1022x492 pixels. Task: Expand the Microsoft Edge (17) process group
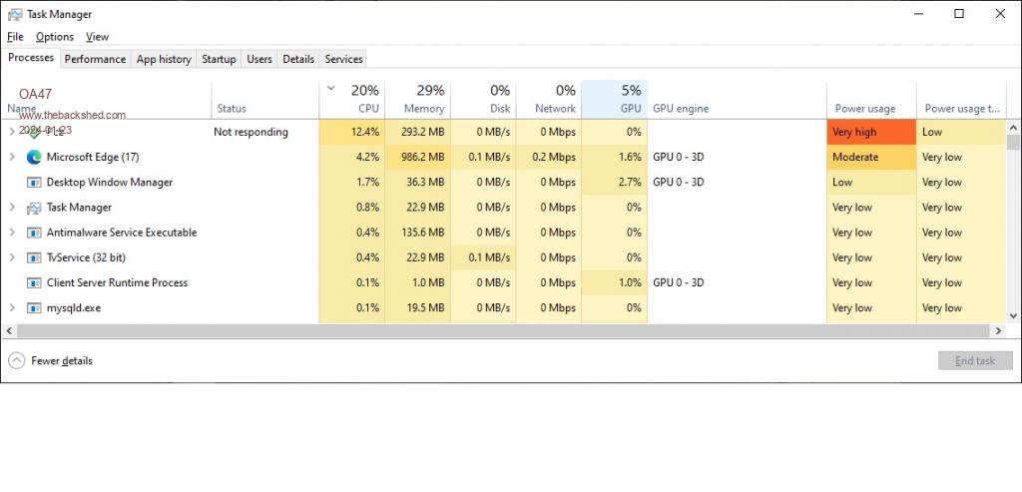click(x=12, y=157)
